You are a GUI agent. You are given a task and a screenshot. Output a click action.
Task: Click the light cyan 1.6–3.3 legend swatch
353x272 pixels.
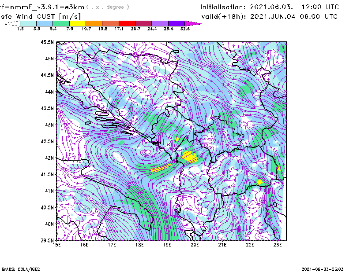click(x=28, y=23)
